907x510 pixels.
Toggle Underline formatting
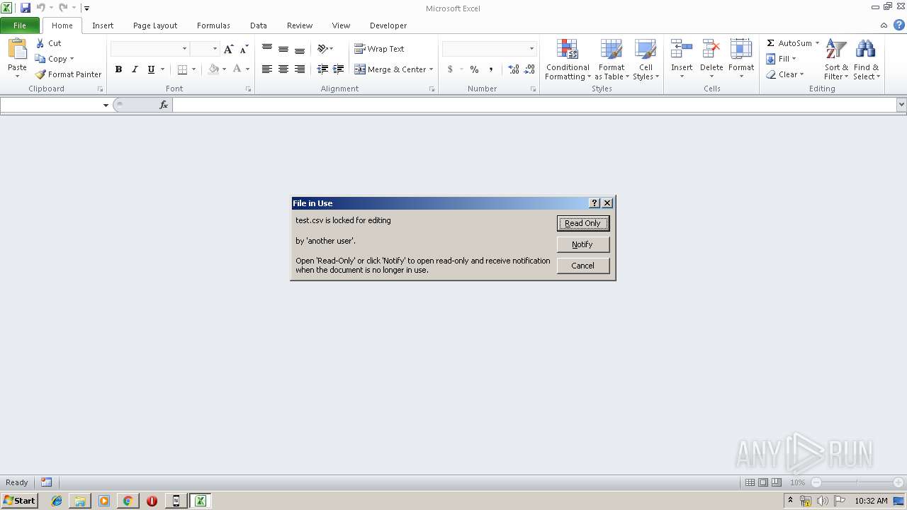pyautogui.click(x=151, y=69)
